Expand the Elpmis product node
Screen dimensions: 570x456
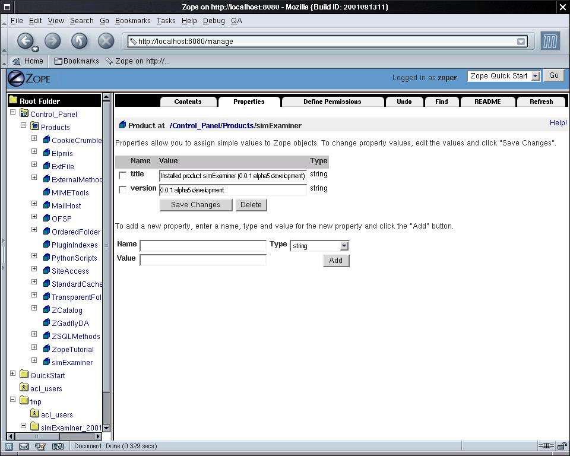[x=34, y=151]
